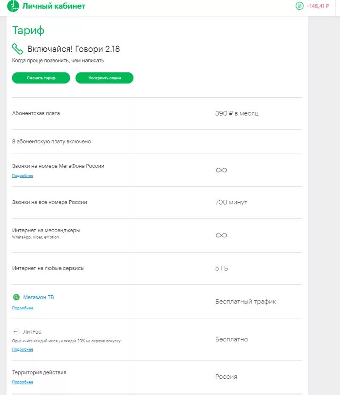340x395 pixels.
Task: Open Подробнее under Звонки на номера МегаФона
Action: [23, 176]
